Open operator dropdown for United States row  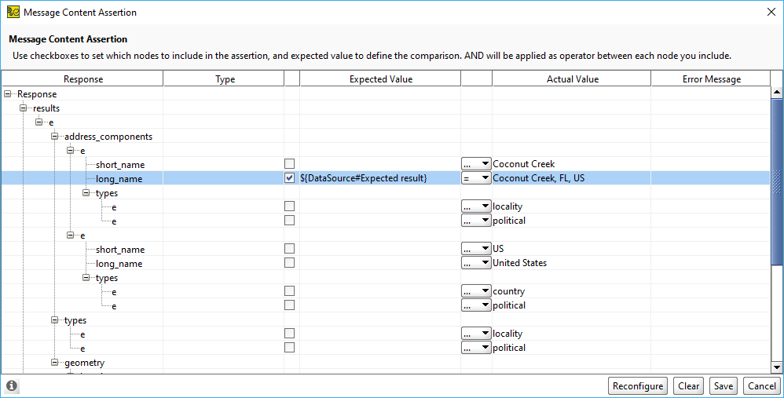476,263
